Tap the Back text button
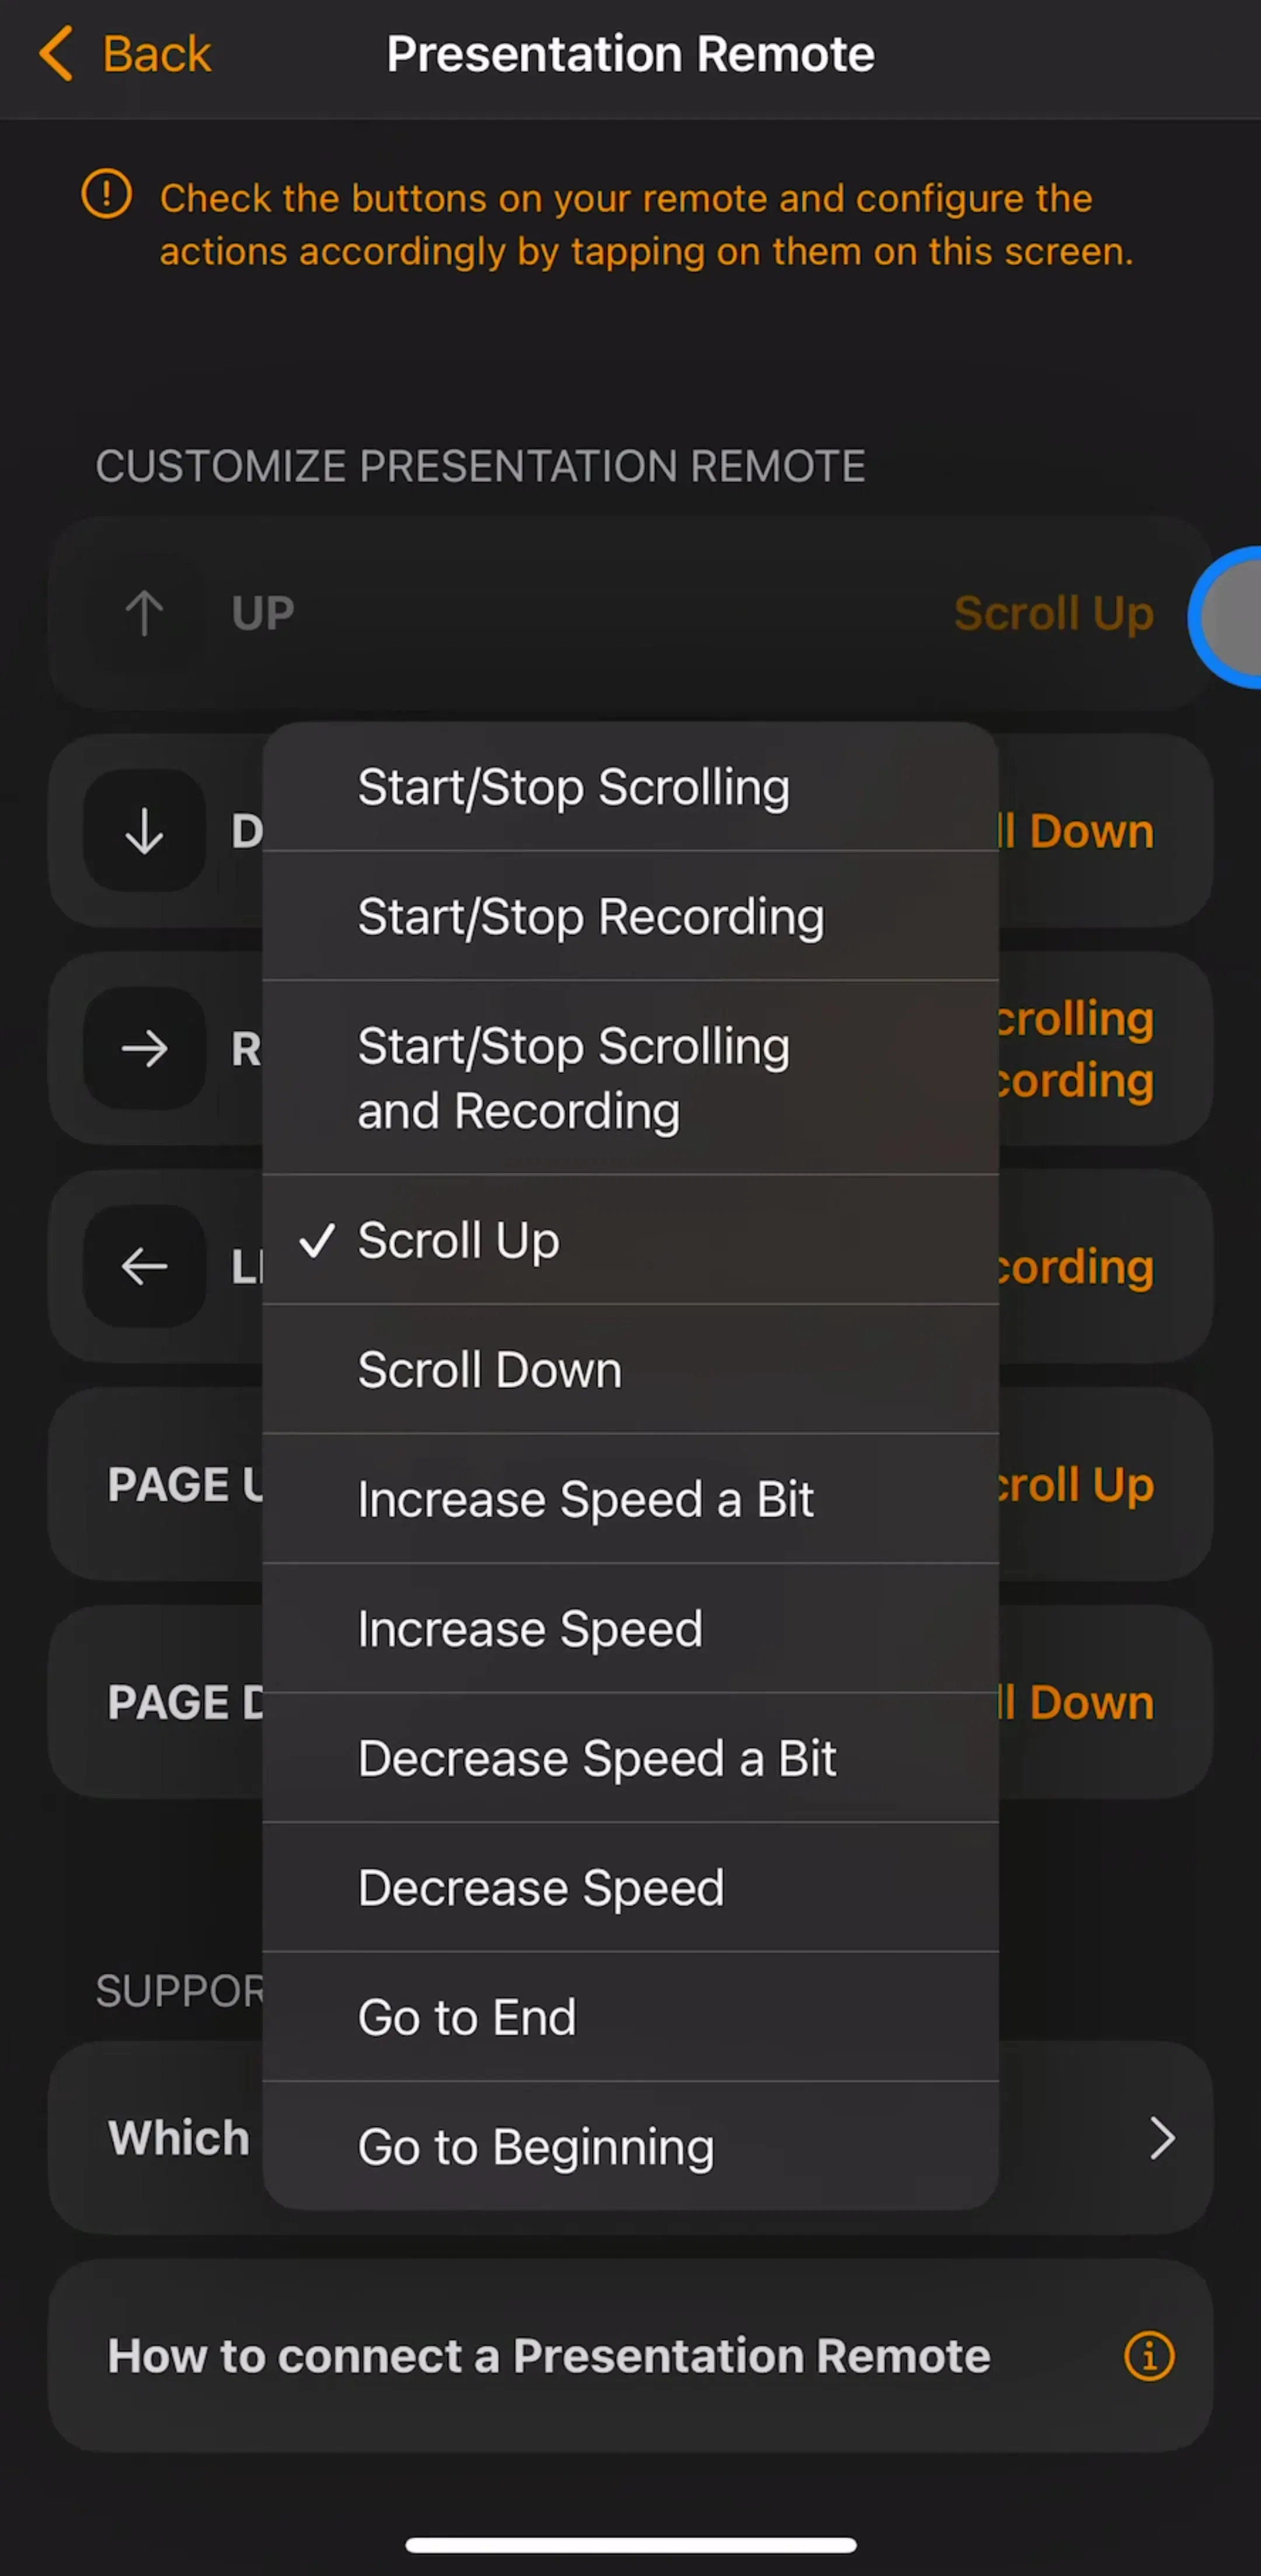The height and width of the screenshot is (2576, 1261). (157, 54)
